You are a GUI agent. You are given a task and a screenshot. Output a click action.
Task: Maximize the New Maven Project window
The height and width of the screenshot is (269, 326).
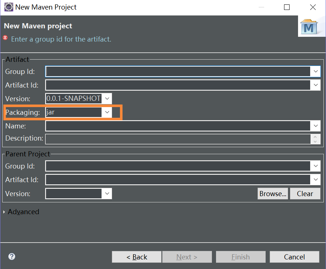(287, 7)
